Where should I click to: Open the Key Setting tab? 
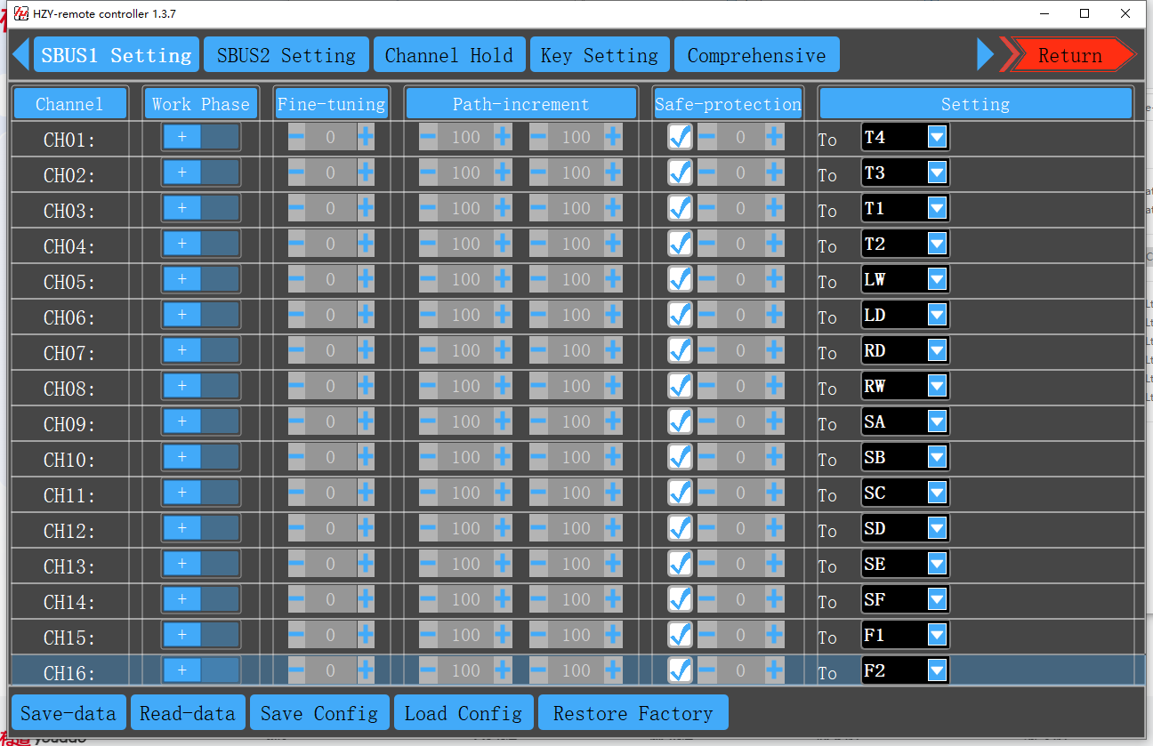[x=599, y=55]
